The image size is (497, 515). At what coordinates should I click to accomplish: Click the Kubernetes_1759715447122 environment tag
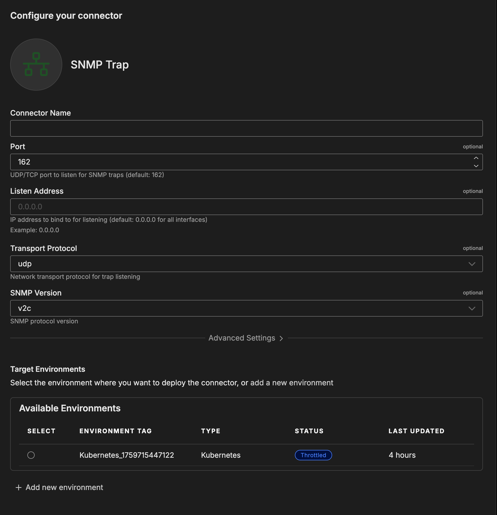pyautogui.click(x=127, y=455)
